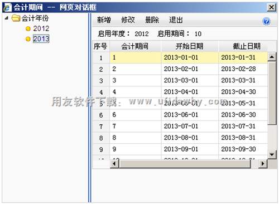Collapse the 会计年份 tree node
This screenshot has width=279, height=204.
pos(7,18)
